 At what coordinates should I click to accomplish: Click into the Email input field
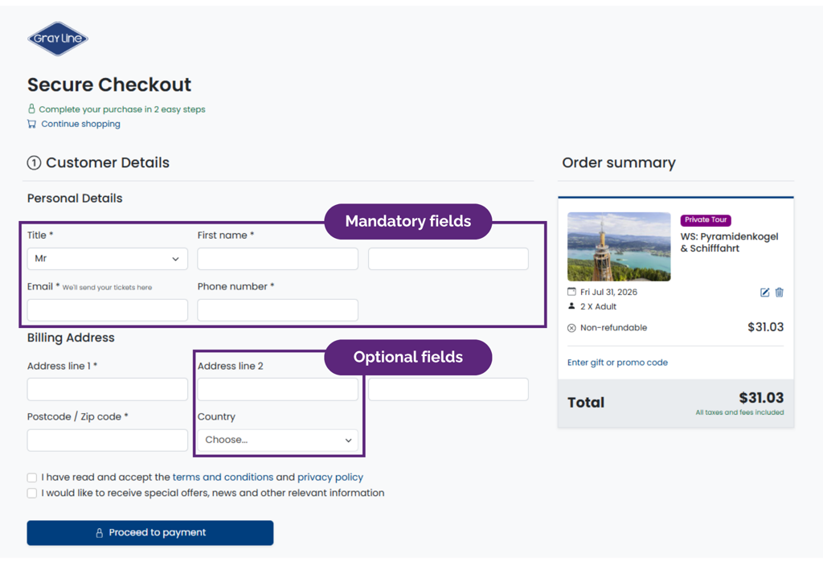point(108,310)
